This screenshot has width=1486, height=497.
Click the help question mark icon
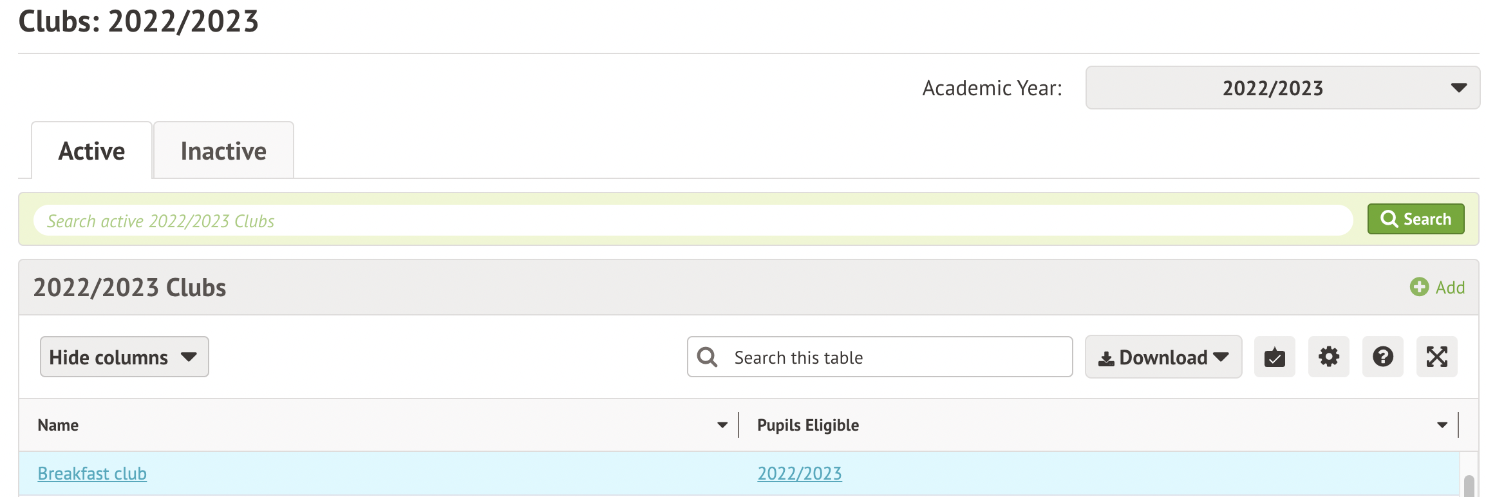point(1382,357)
